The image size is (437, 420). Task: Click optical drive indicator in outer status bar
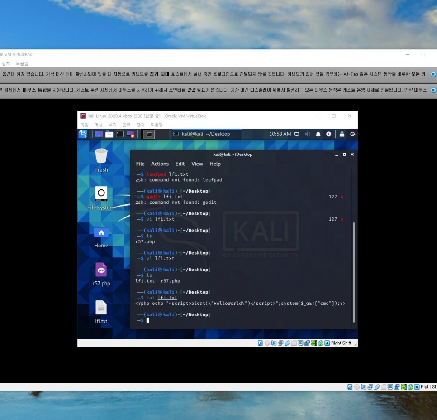357,387
